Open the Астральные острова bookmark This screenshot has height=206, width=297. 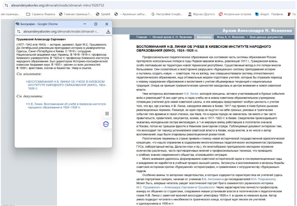coord(236,14)
